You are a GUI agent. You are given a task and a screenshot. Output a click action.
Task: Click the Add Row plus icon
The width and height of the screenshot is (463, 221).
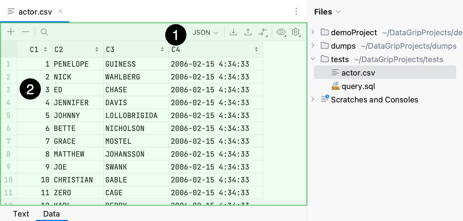pos(11,32)
